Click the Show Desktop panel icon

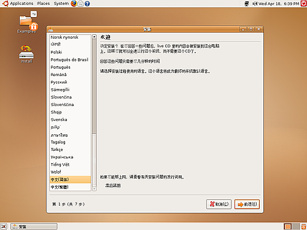[x=4, y=226]
